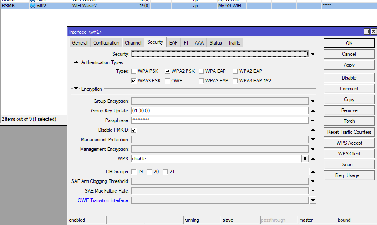Screen dimensions: 377x225
Task: Click into the Passphrase input field
Action: point(220,120)
